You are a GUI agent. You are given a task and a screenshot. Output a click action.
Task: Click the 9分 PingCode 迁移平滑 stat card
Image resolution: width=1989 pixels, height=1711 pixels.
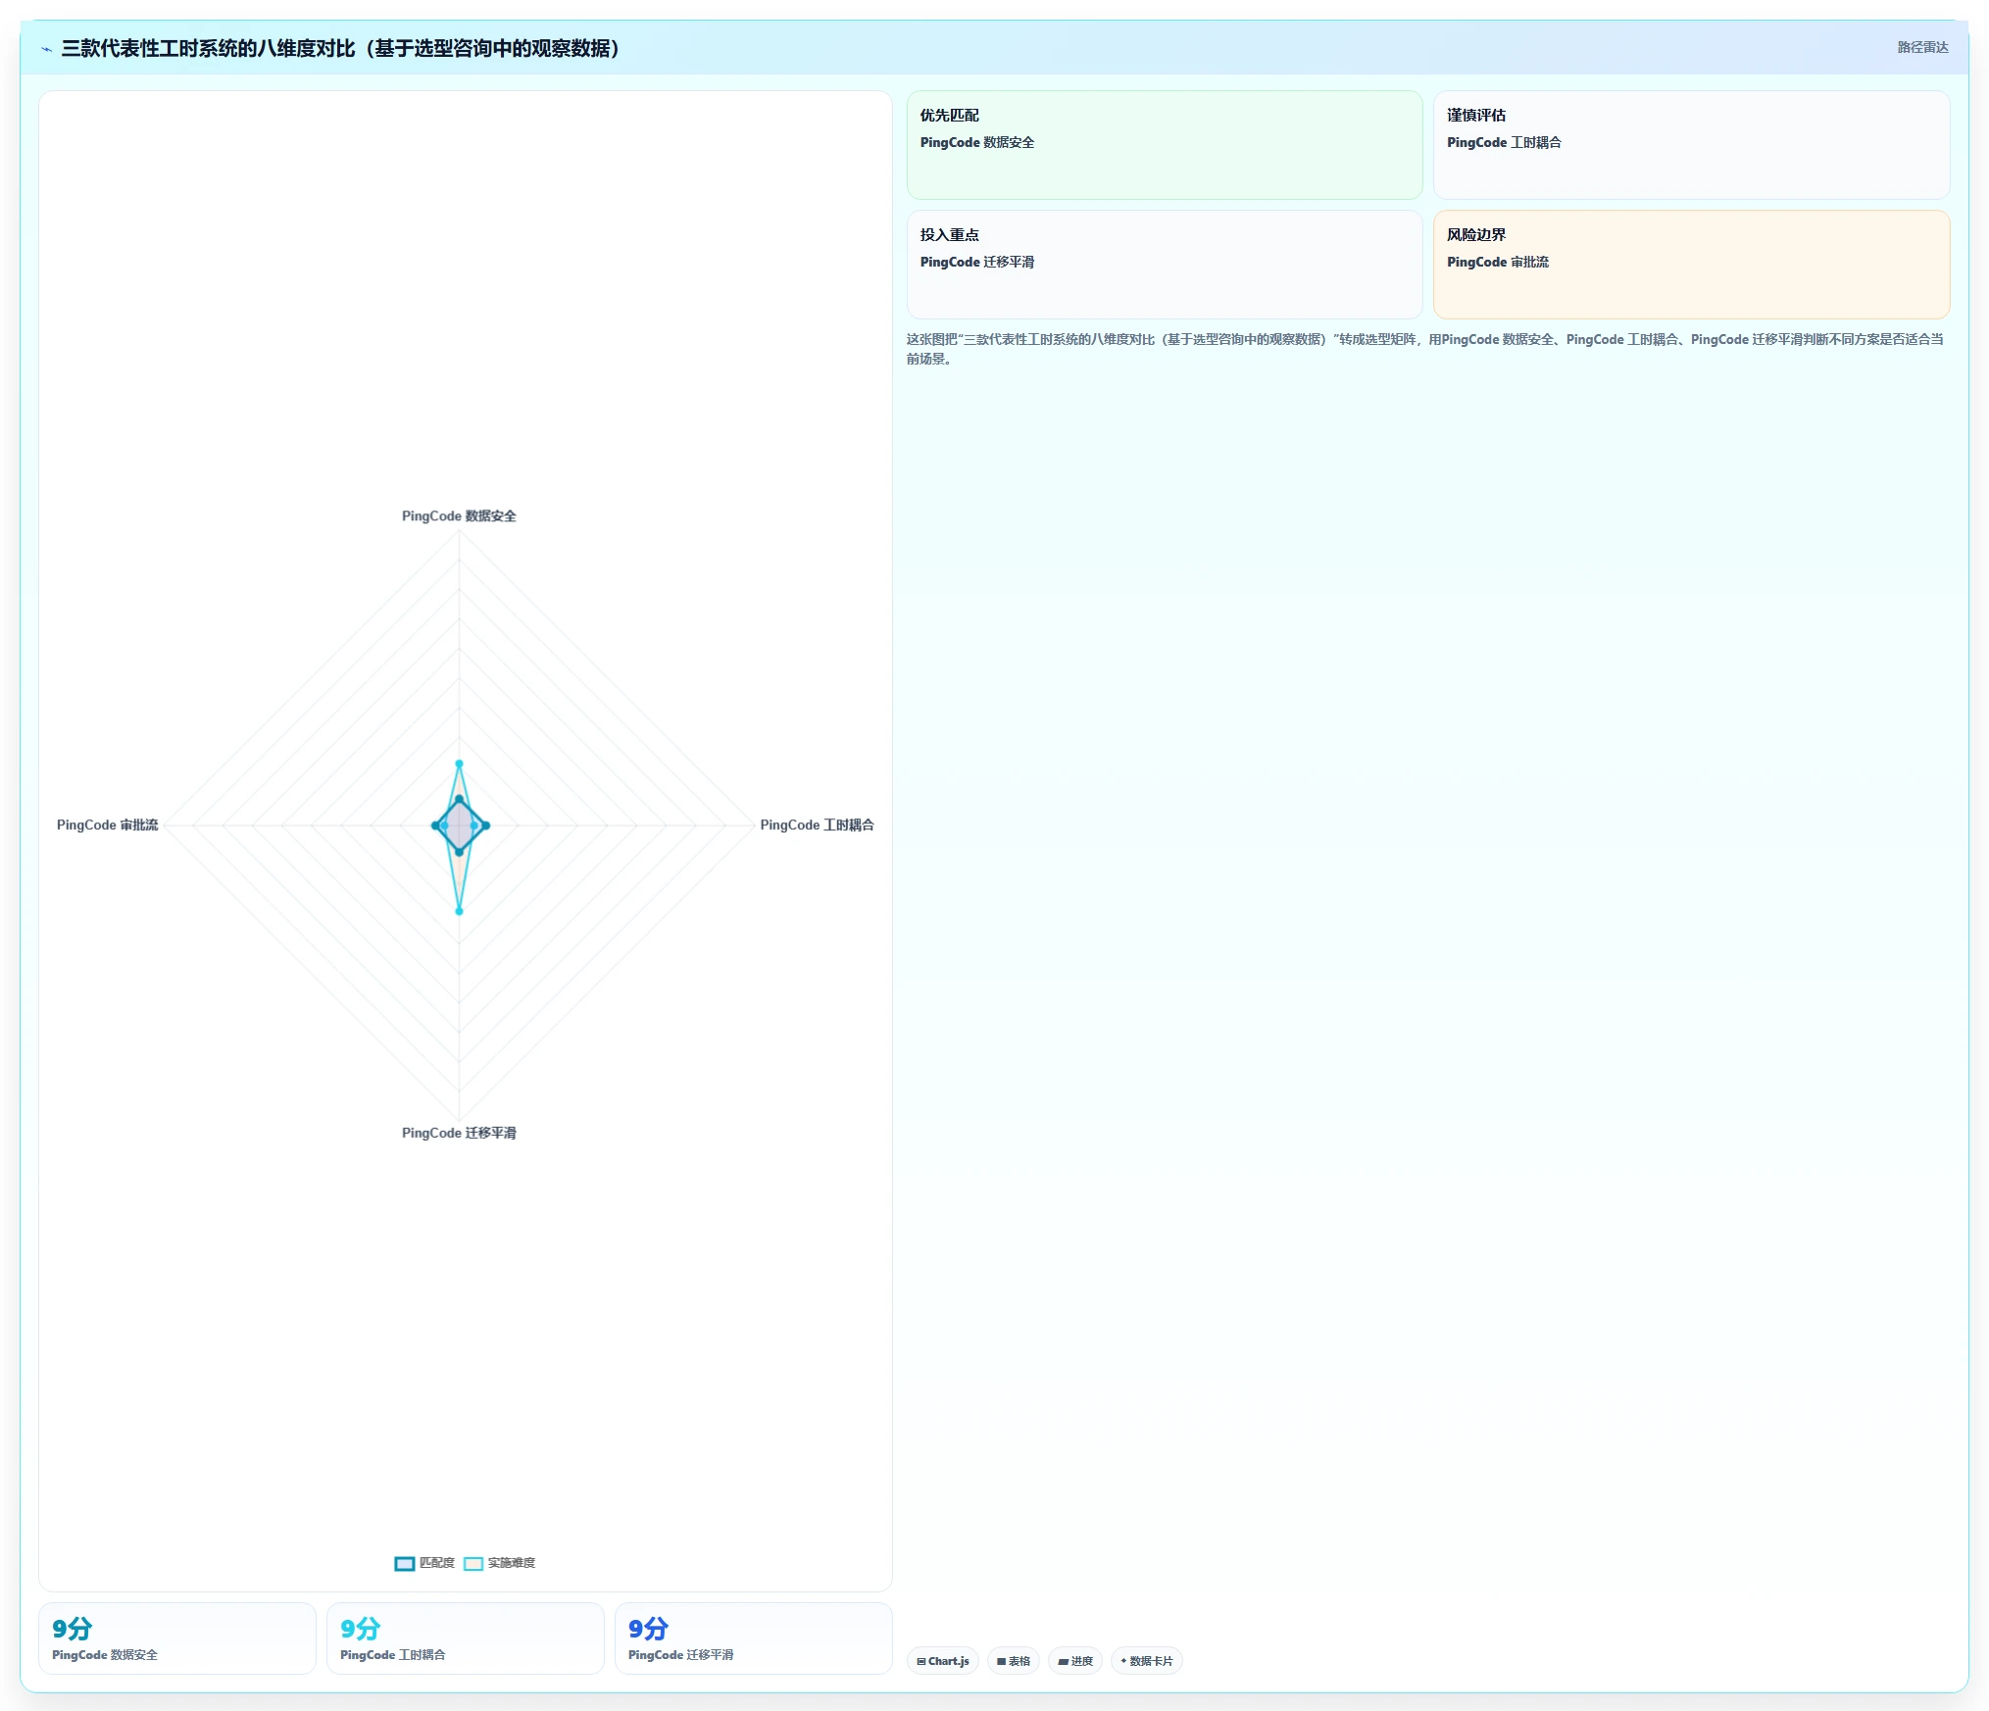click(754, 1638)
